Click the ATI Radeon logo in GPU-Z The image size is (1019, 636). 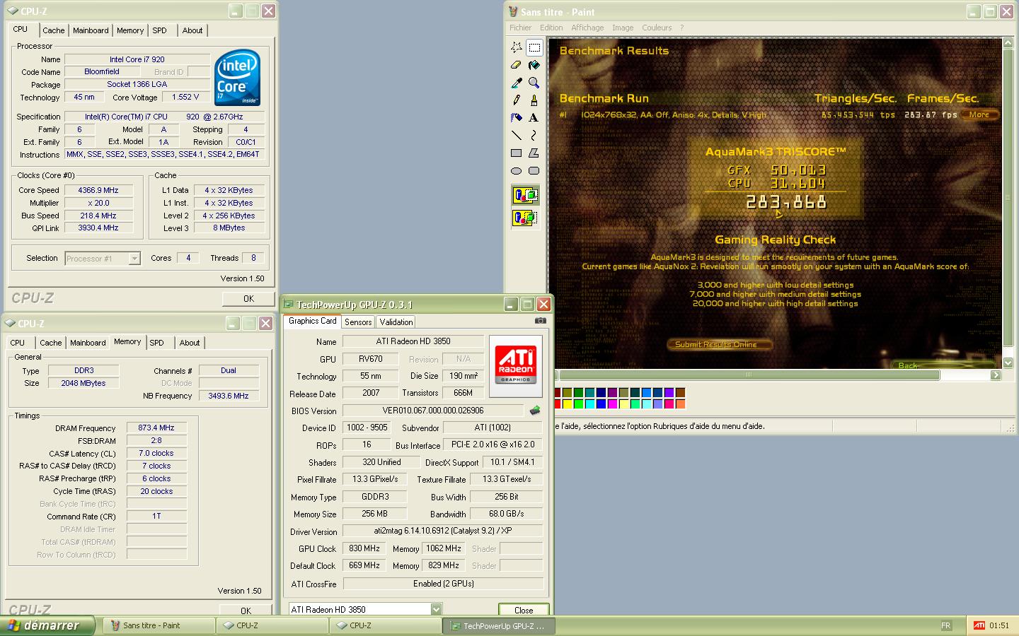(515, 364)
